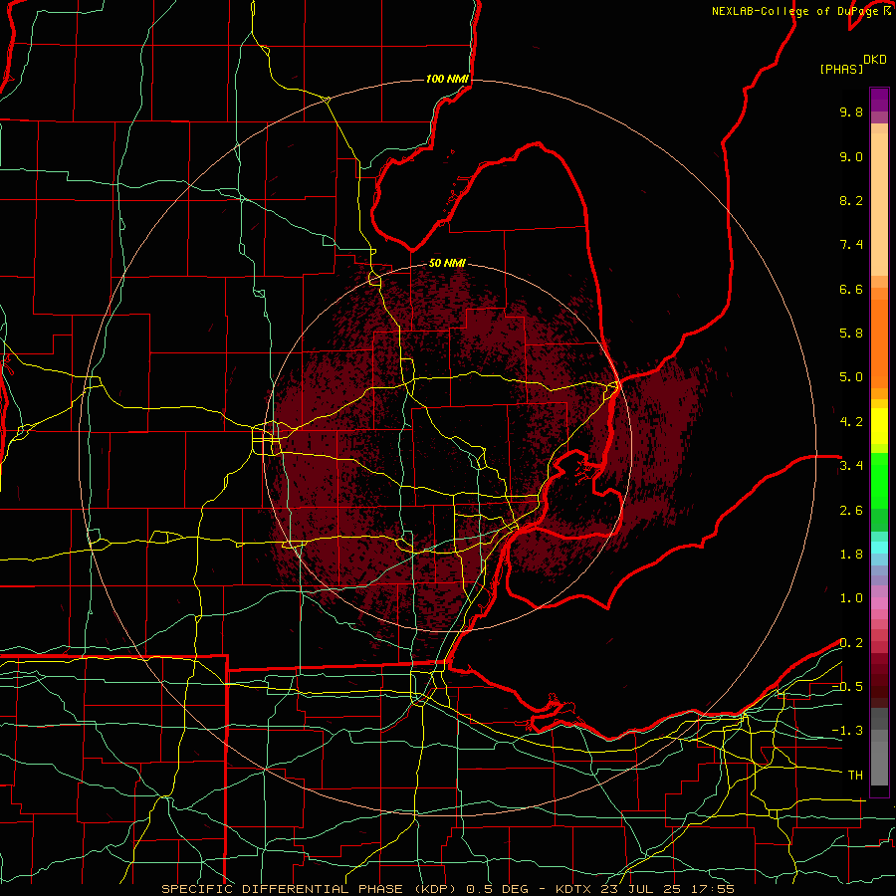Select the 4.2 scale value
This screenshot has height=896, width=896.
point(851,422)
